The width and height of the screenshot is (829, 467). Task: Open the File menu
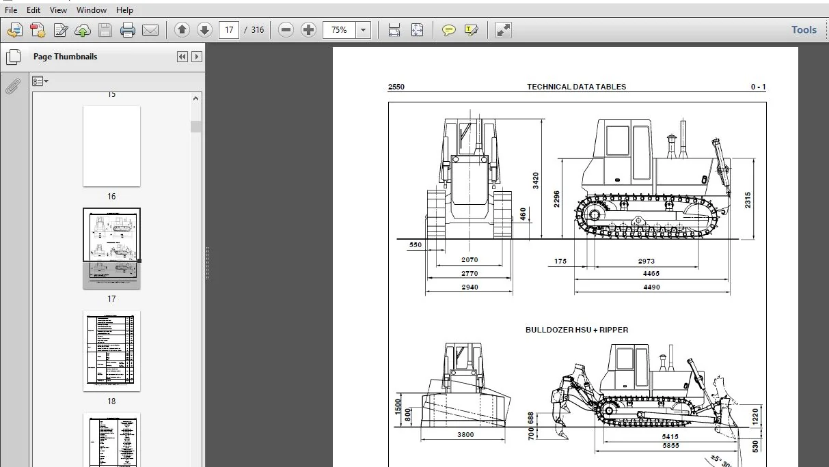[x=11, y=10]
